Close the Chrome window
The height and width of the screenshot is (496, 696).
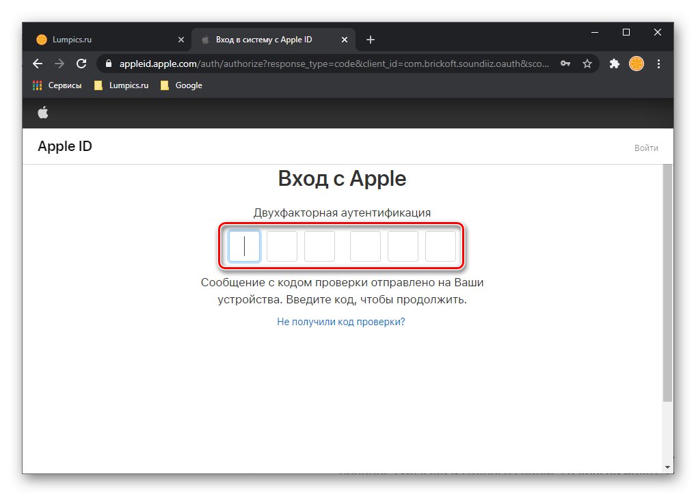coord(658,32)
